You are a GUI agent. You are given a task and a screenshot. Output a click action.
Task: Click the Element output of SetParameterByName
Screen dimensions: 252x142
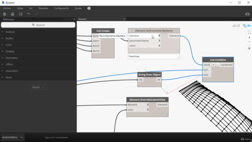pos(174,36)
